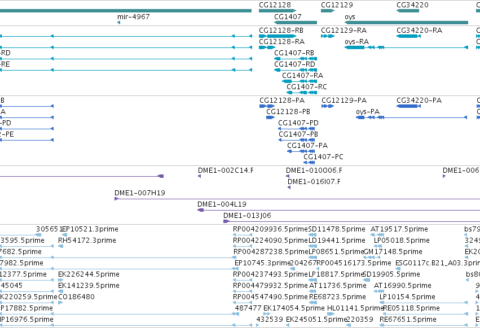
Task: Select the RP004237493.5prime EST label
Action: [270, 274]
